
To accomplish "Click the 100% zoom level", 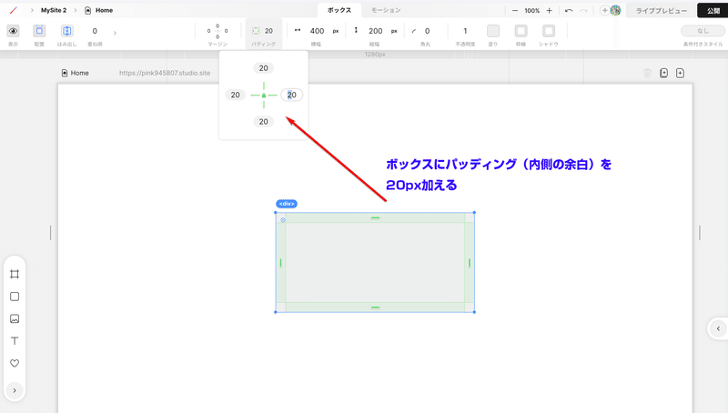I will pyautogui.click(x=532, y=11).
